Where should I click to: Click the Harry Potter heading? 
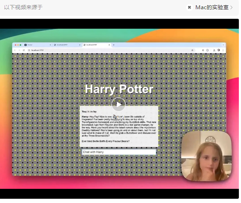pos(119,89)
